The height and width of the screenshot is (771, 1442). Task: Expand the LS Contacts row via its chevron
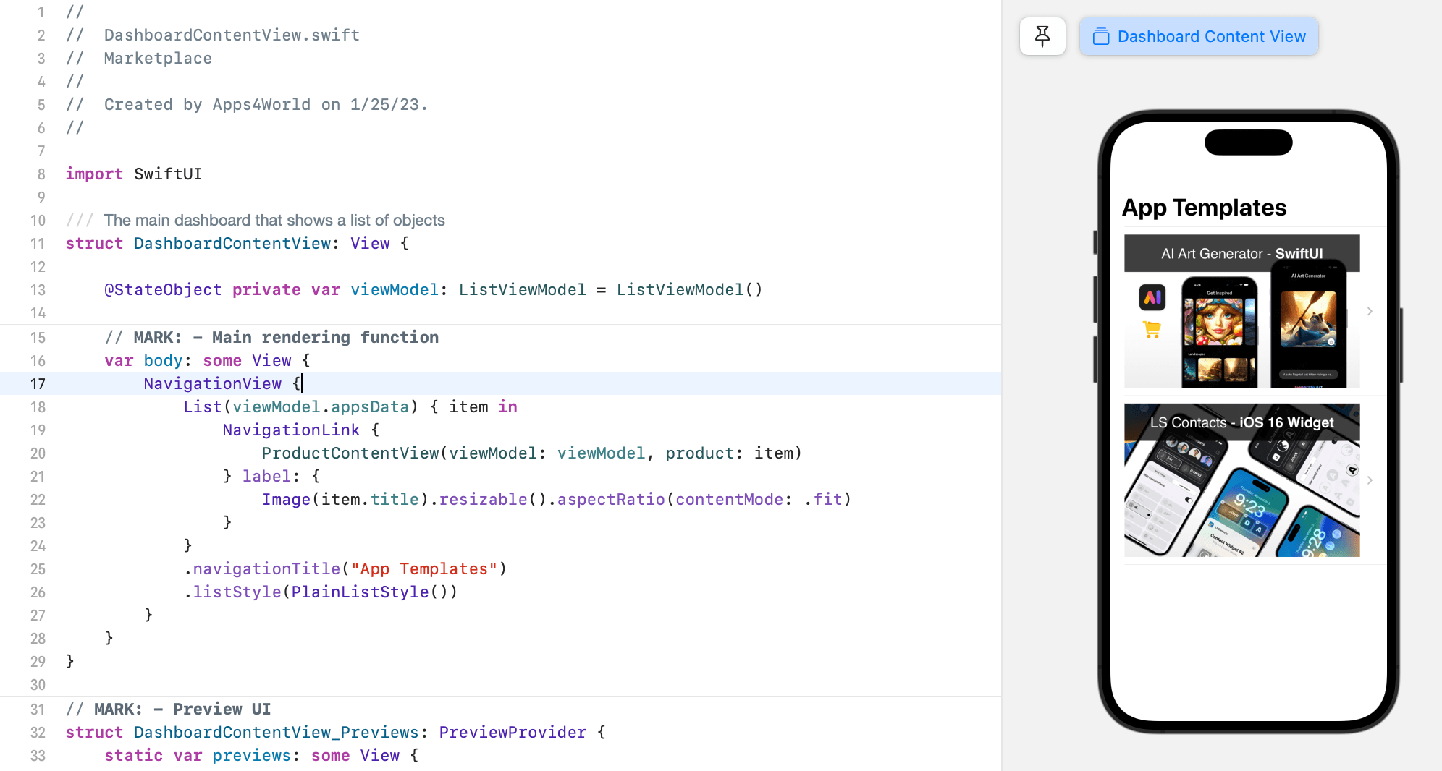point(1370,480)
